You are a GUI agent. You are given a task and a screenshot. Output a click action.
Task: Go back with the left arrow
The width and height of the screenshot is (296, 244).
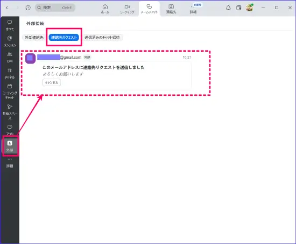point(7,8)
